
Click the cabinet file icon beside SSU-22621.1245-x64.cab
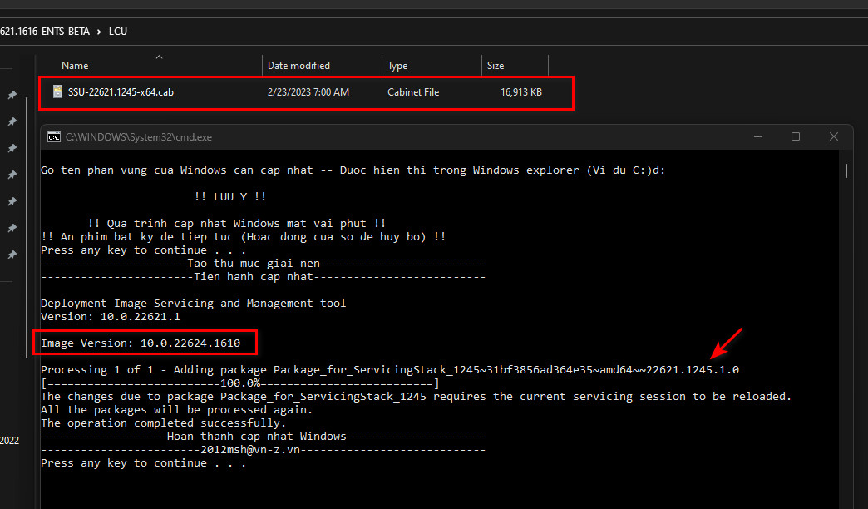point(57,91)
